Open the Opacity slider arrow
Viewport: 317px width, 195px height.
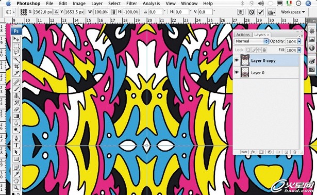point(299,41)
